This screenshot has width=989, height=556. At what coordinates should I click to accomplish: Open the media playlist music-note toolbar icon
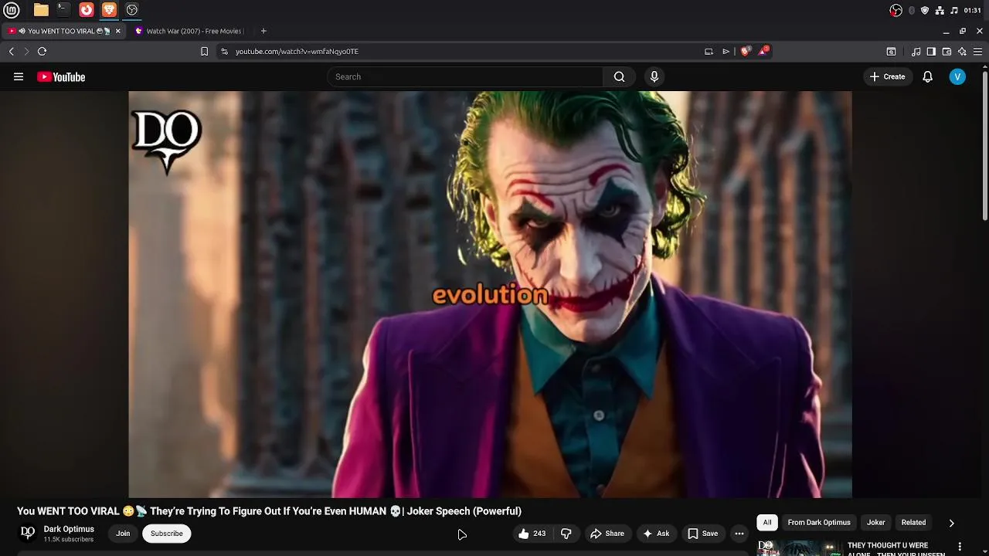pos(916,52)
